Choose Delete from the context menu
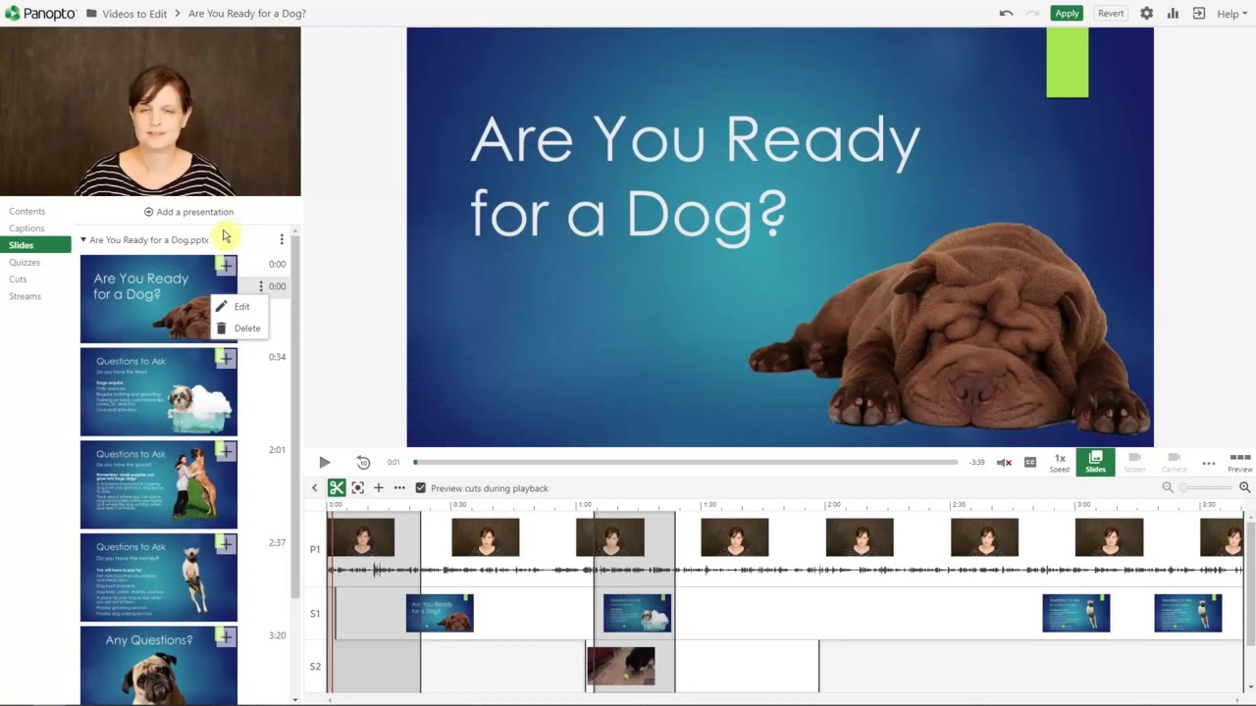Screen dimensions: 1256x706 point(237,328)
